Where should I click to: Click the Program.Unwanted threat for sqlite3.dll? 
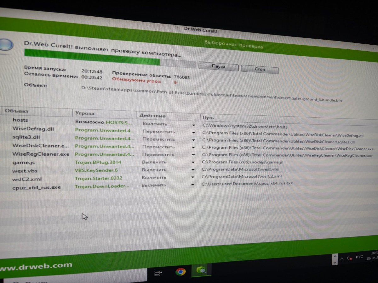click(x=105, y=138)
